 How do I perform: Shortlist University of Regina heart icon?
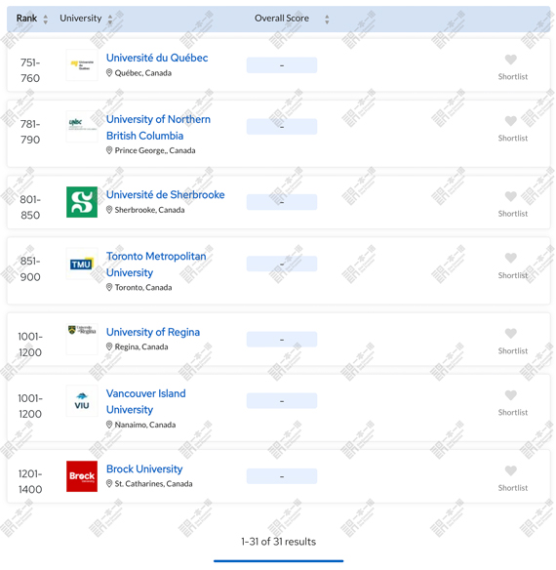pyautogui.click(x=510, y=334)
